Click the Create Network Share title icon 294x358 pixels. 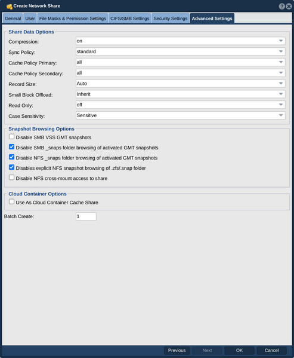[x=10, y=7]
